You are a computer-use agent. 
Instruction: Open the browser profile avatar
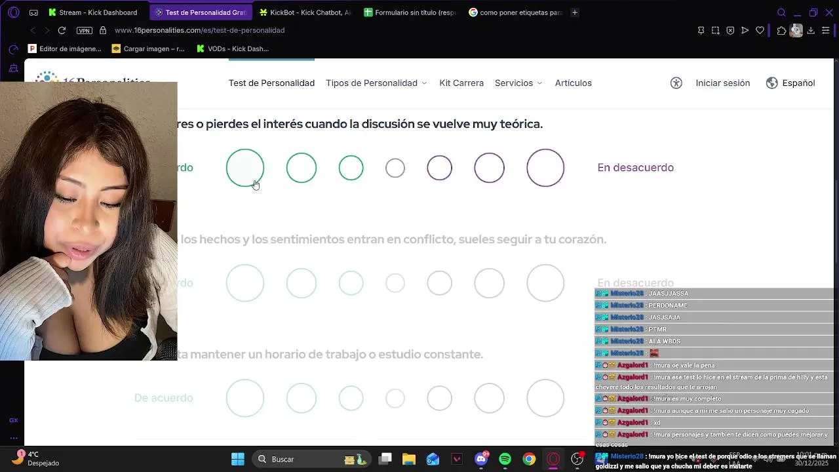[796, 30]
